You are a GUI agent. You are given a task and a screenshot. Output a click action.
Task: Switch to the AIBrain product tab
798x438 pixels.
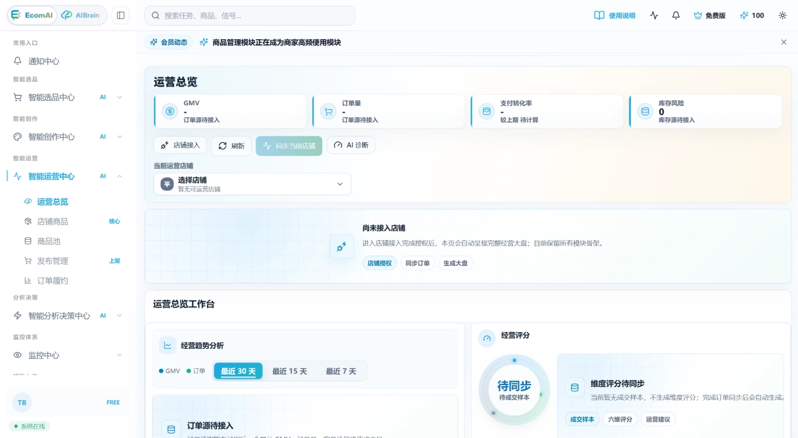pyautogui.click(x=81, y=16)
